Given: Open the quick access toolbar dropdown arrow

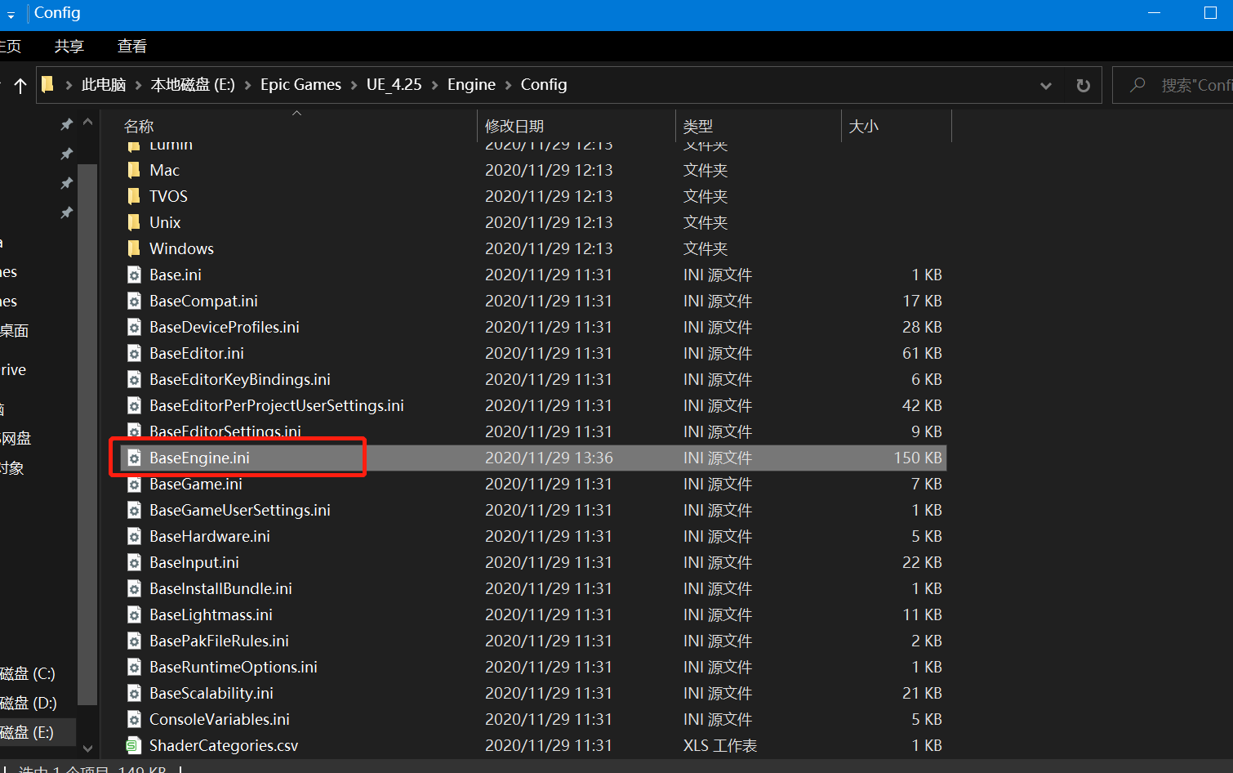Looking at the screenshot, I should pyautogui.click(x=11, y=14).
